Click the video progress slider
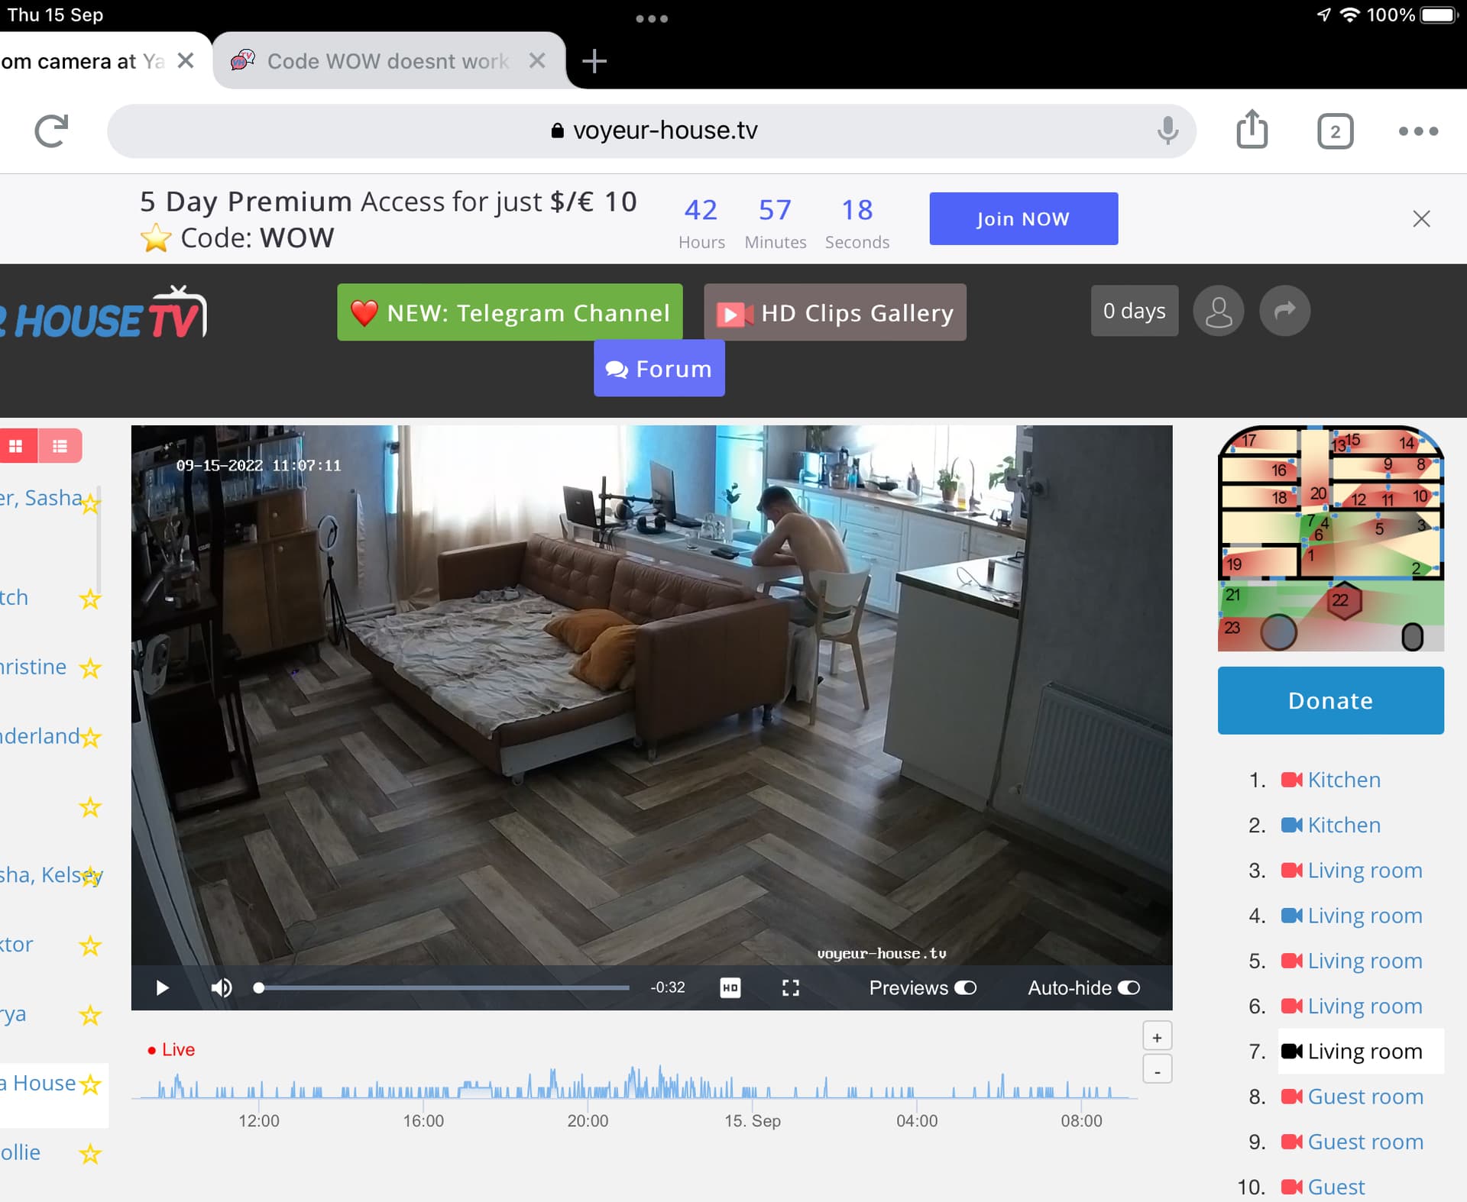Screen dimensions: 1467x1202 [443, 988]
